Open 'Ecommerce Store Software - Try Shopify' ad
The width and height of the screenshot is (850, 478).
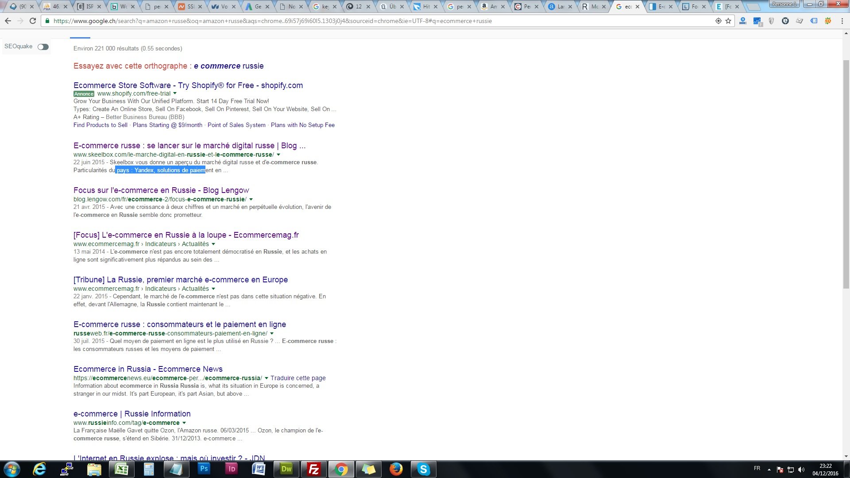point(188,85)
